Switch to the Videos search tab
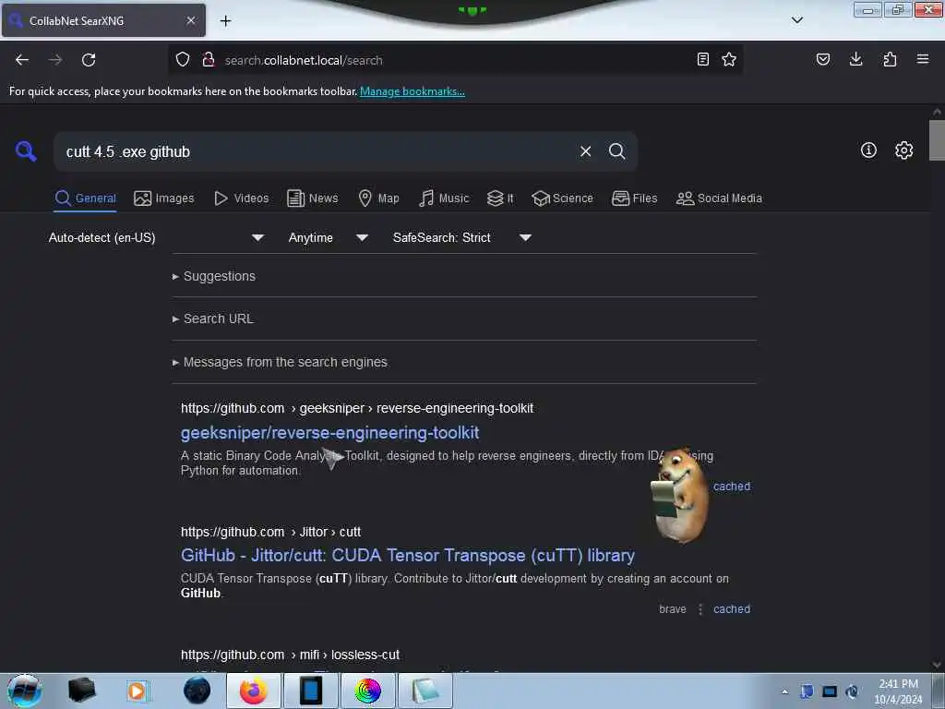Viewport: 945px width, 709px height. [x=242, y=198]
